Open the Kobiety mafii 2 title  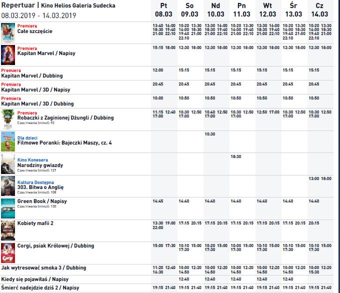pyautogui.click(x=35, y=223)
